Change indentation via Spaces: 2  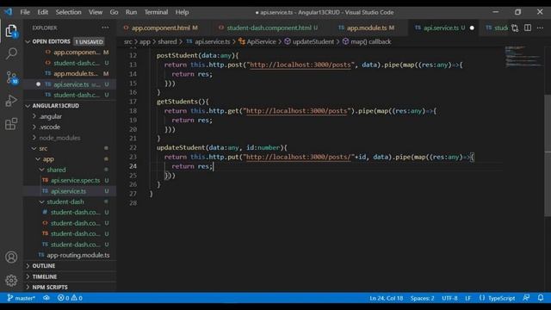pos(422,298)
